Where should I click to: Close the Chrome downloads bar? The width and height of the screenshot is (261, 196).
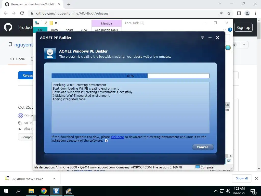pyautogui.click(x=256, y=178)
